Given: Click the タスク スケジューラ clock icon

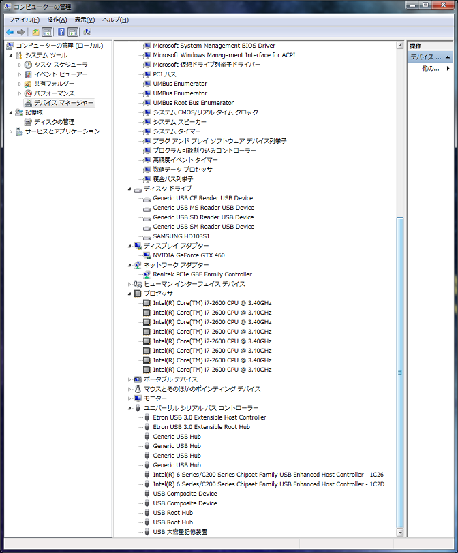Looking at the screenshot, I should point(28,65).
